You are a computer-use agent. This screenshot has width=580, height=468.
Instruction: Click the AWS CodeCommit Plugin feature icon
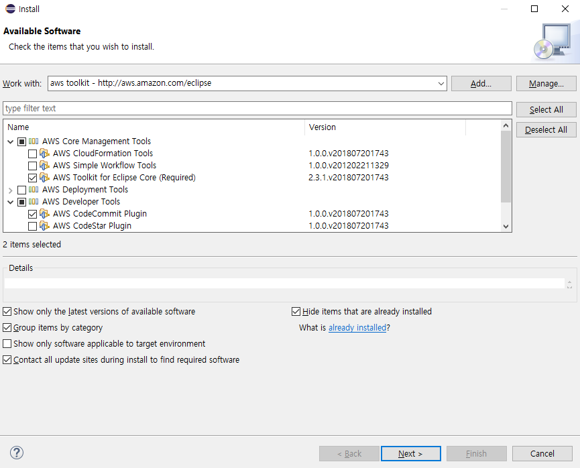click(x=44, y=214)
